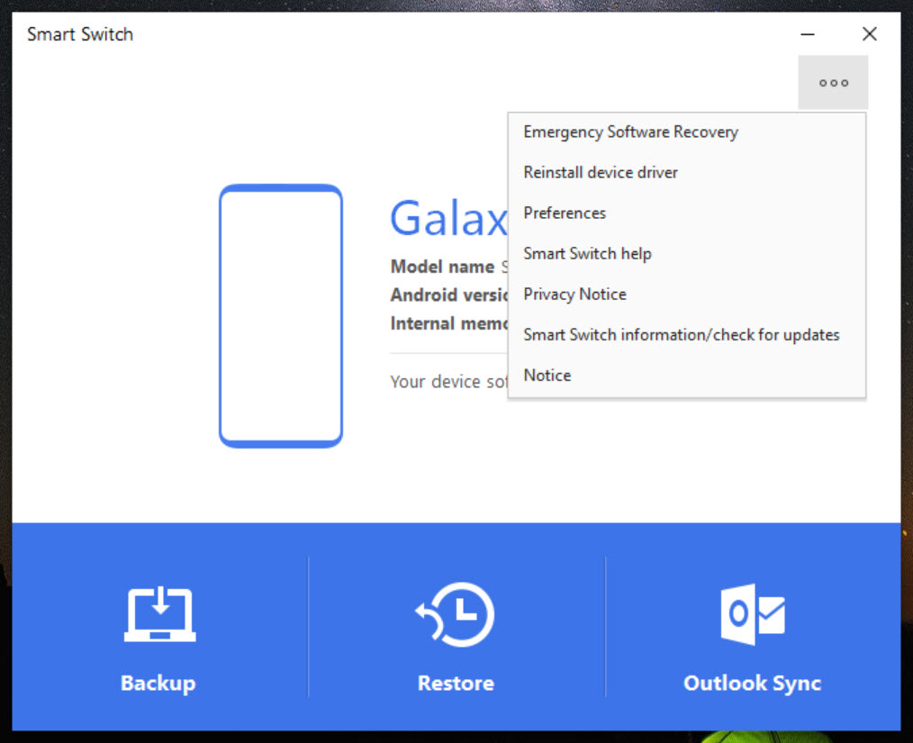Viewport: 913px width, 743px height.
Task: Click the Outlook Sync envelope icon
Action: [753, 614]
